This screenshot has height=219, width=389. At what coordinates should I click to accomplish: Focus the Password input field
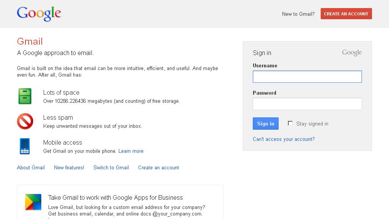click(x=307, y=104)
